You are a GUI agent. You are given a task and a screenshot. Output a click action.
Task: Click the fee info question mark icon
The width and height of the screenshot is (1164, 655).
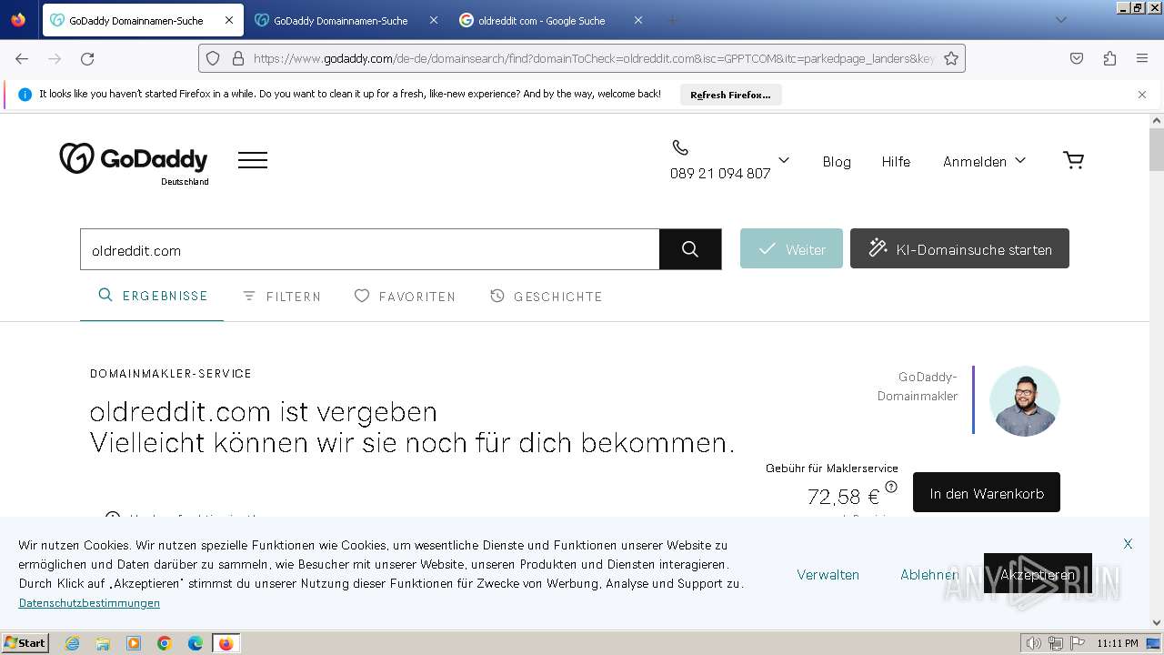(891, 487)
